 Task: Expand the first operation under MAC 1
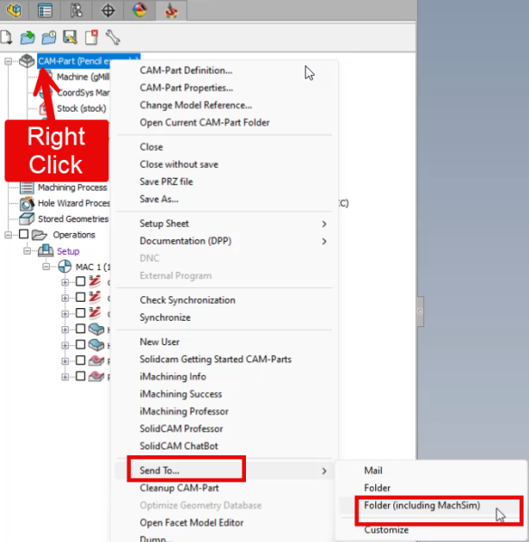[x=65, y=283]
